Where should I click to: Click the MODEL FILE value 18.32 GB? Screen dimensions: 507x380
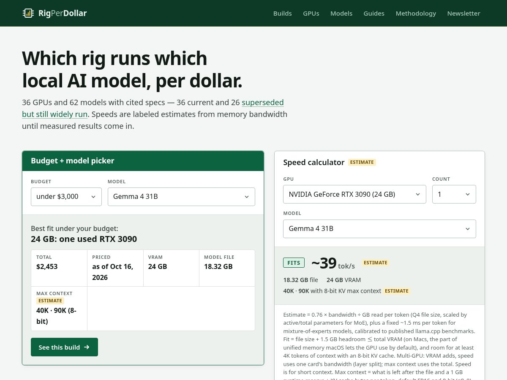(x=218, y=266)
